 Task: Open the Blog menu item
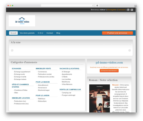tap(58, 33)
